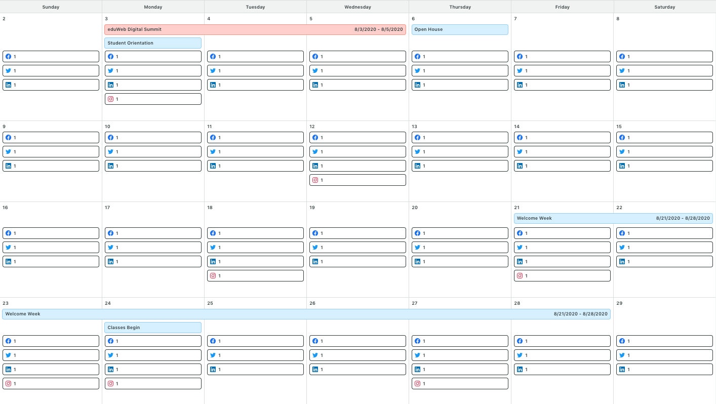Select the Facebook icon on Tuesday the 4th
716x404 pixels.
(x=213, y=57)
